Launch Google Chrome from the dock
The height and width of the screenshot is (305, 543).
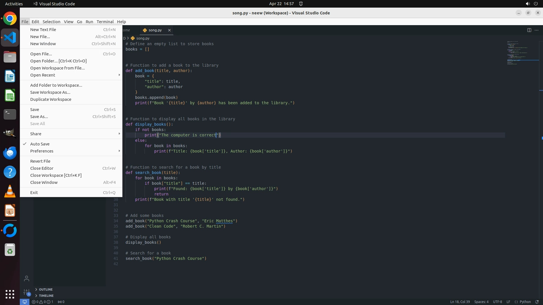pos(10,19)
